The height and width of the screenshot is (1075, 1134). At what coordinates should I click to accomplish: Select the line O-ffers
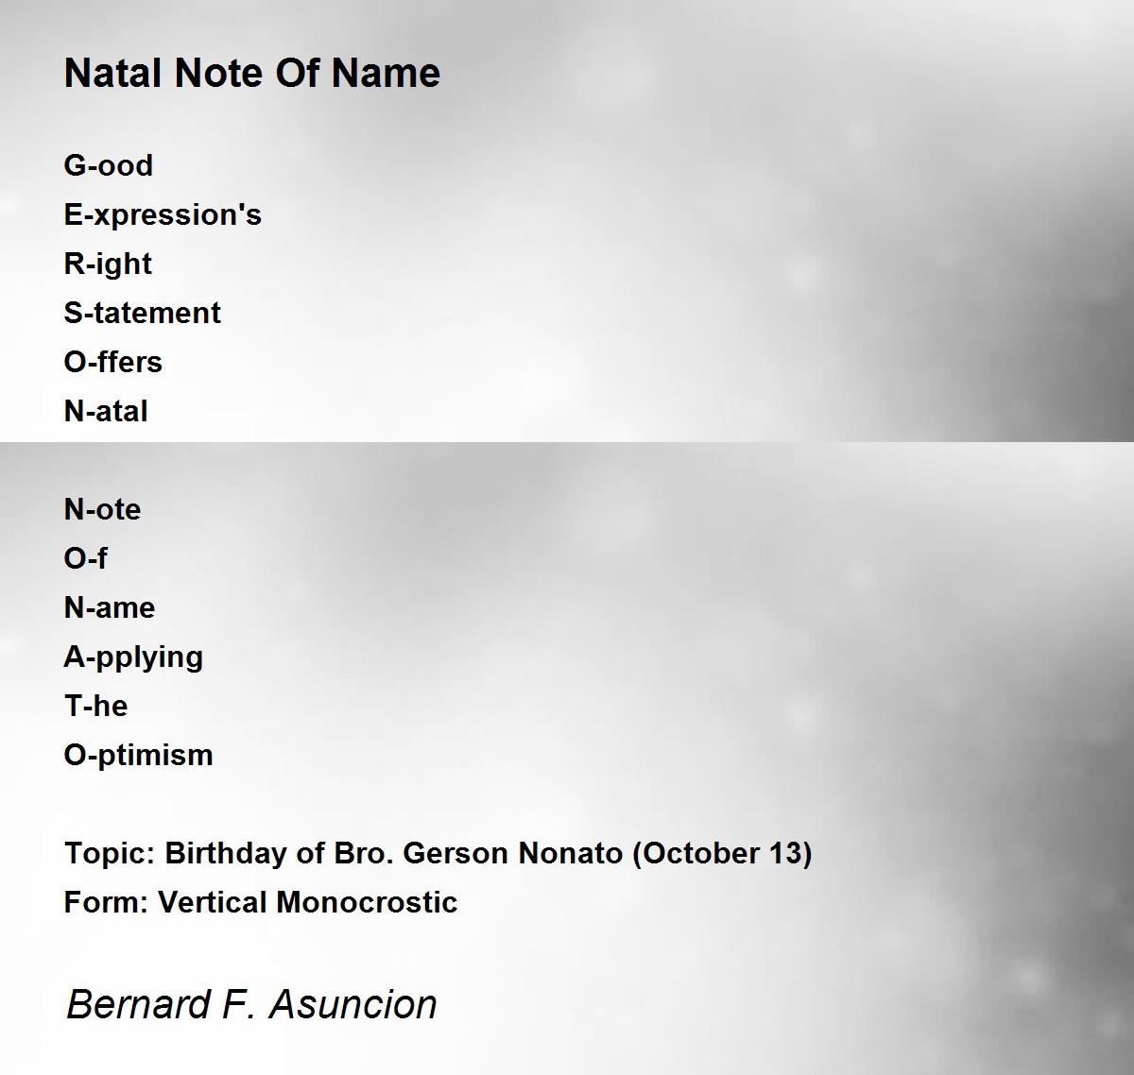tap(113, 362)
